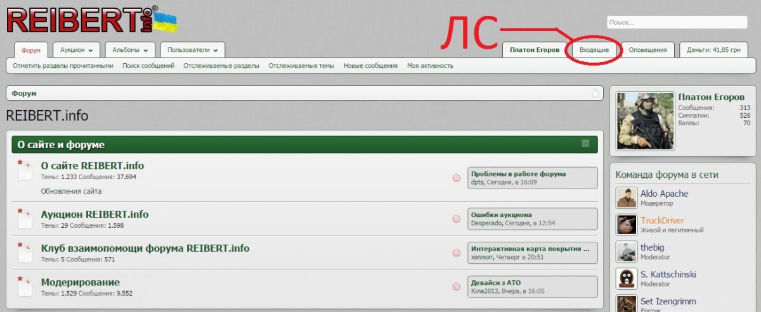Open the Обновления сайта subforum
761x312 pixels.
71,191
